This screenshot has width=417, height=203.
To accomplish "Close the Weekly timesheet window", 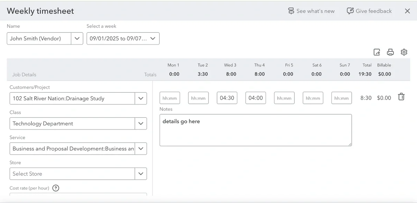I will click(x=407, y=11).
